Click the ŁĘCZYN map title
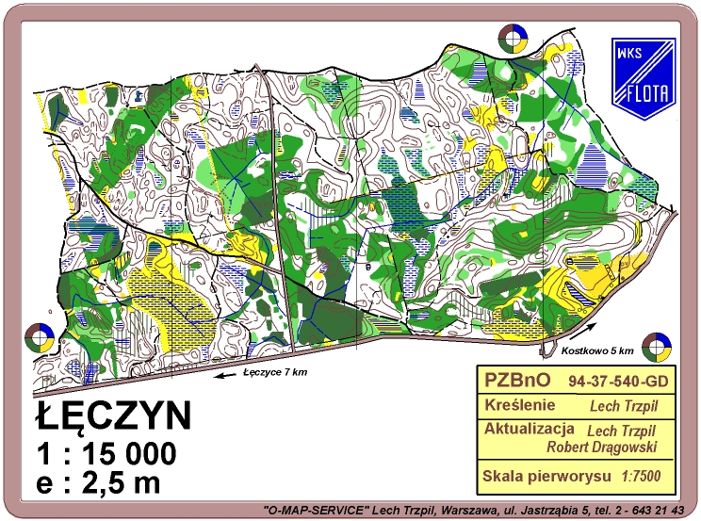This screenshot has width=701, height=521. tap(113, 415)
